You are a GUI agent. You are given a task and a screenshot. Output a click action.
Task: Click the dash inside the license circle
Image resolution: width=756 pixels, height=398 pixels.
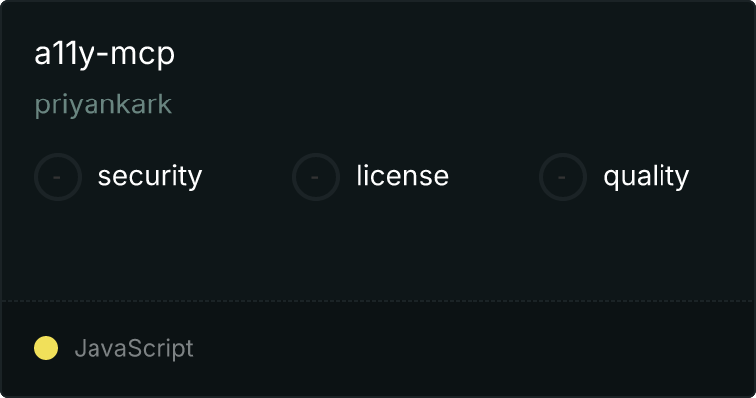pyautogui.click(x=315, y=177)
